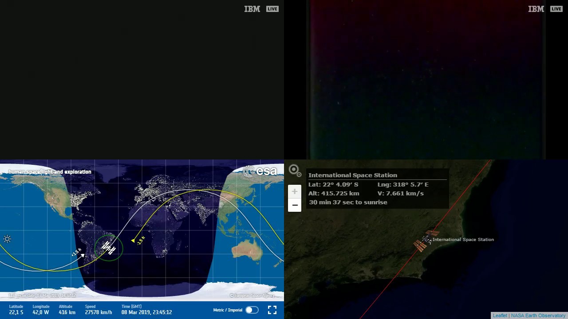Click human spaceflight and exploration heading
568x319 pixels.
(50, 172)
